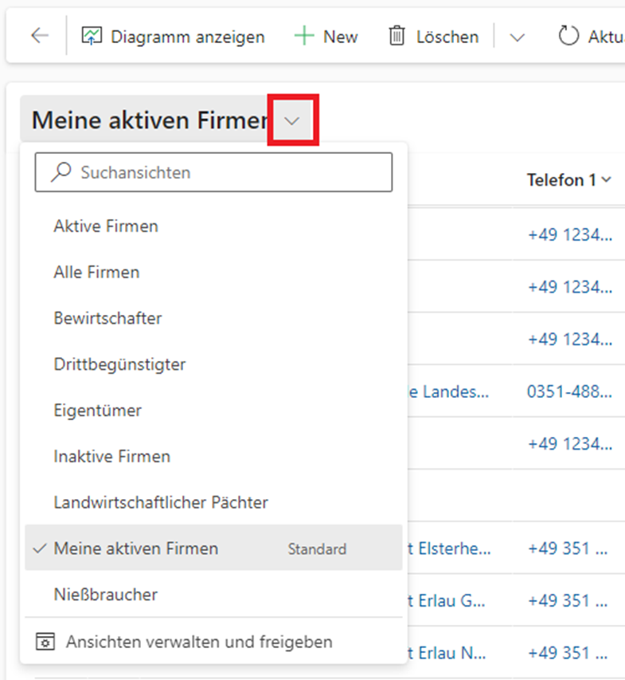Click the green plus New icon
The width and height of the screenshot is (625, 680).
(304, 37)
